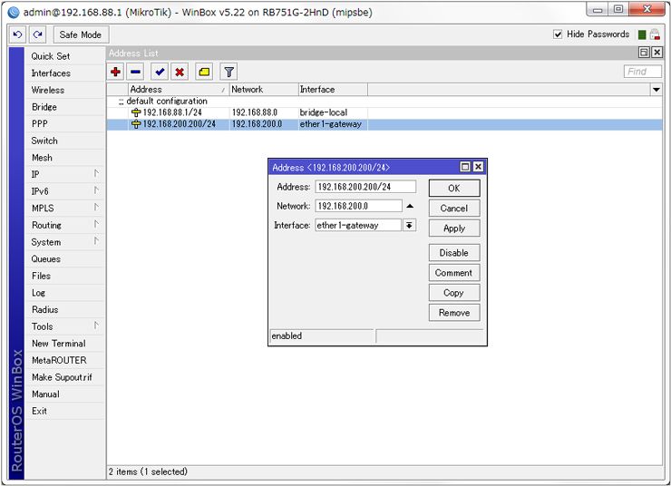The image size is (671, 486).
Task: Click address icon of 192.168.200.200/24 row
Action: (136, 124)
